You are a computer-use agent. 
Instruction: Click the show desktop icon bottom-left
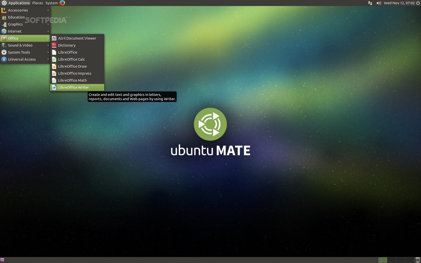3,260
